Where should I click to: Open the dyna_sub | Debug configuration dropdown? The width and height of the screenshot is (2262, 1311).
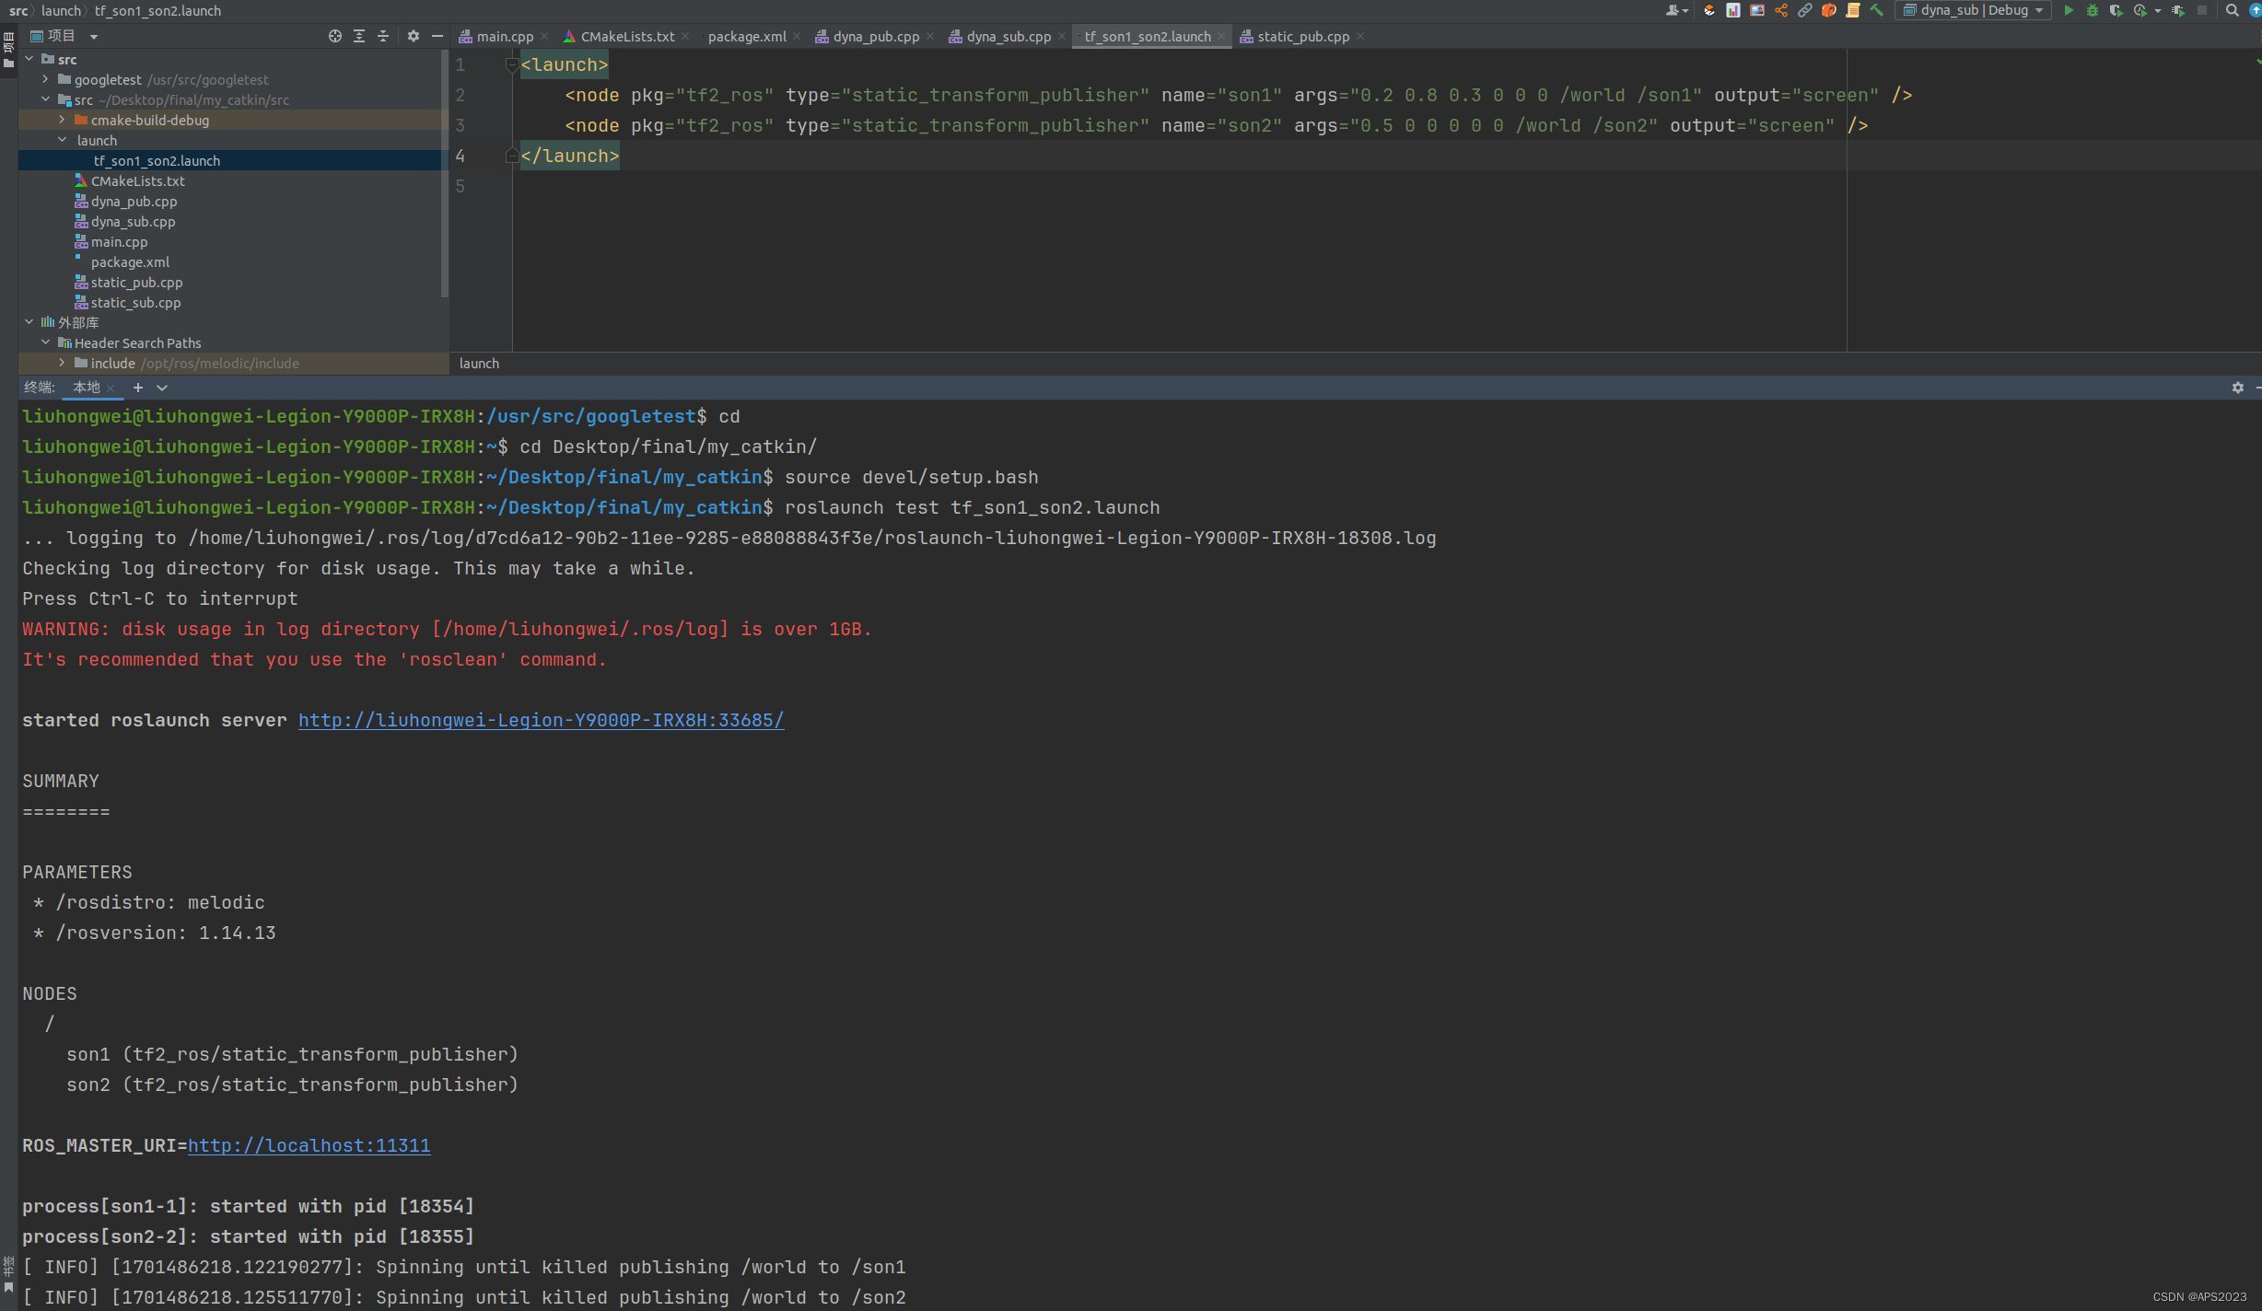(1973, 10)
